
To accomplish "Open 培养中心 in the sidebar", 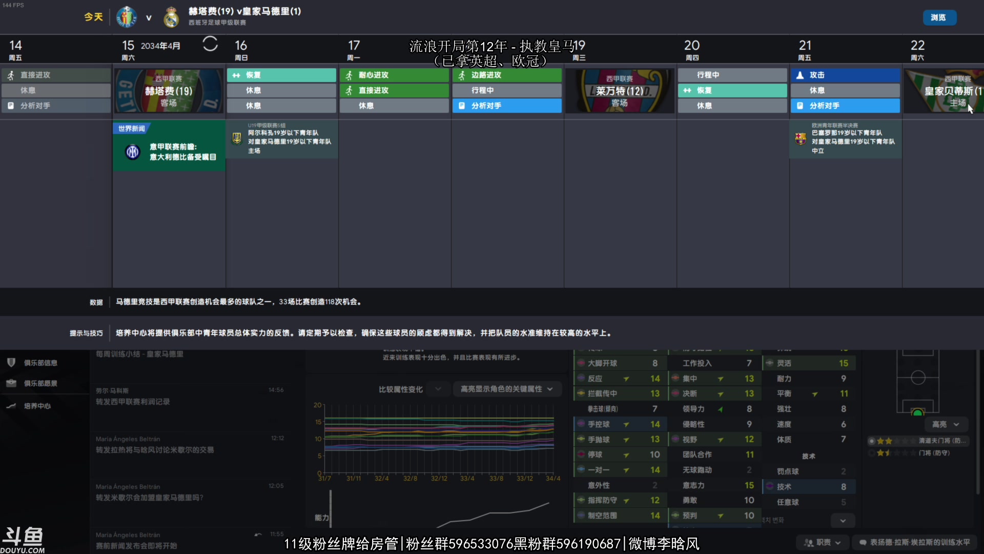I will pyautogui.click(x=37, y=406).
